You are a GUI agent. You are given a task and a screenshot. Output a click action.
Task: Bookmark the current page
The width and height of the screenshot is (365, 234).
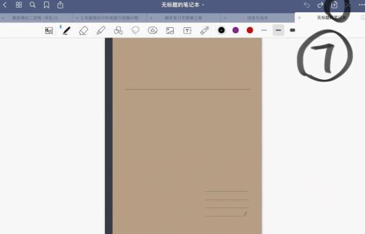pyautogui.click(x=46, y=5)
